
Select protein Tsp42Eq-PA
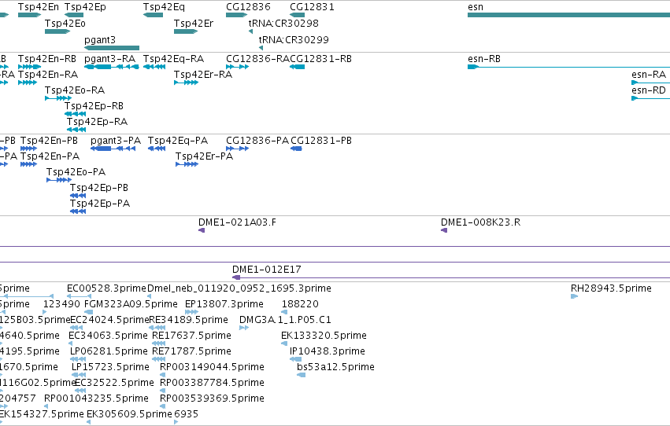[x=157, y=149]
